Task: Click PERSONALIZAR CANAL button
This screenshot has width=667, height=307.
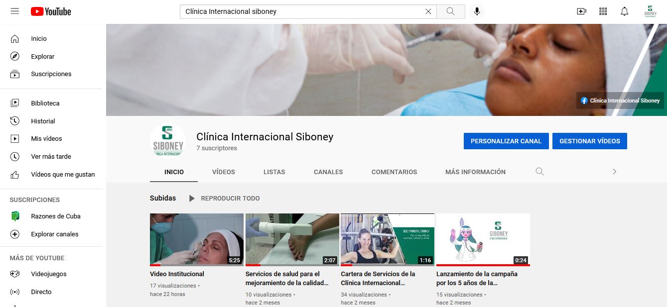Action: pos(506,141)
